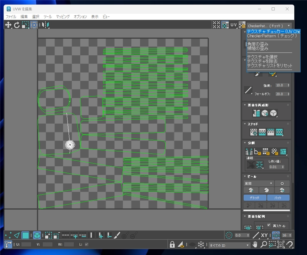Screen dimensions: 307x255
Task: Click the U coordinate input field
Action: (26, 244)
